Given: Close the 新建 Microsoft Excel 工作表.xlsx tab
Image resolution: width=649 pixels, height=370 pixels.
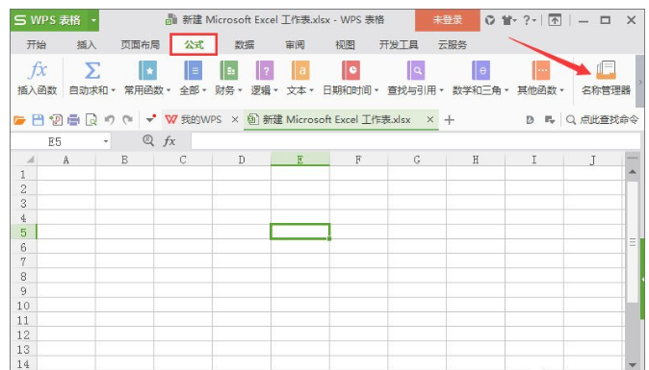Looking at the screenshot, I should [x=430, y=120].
